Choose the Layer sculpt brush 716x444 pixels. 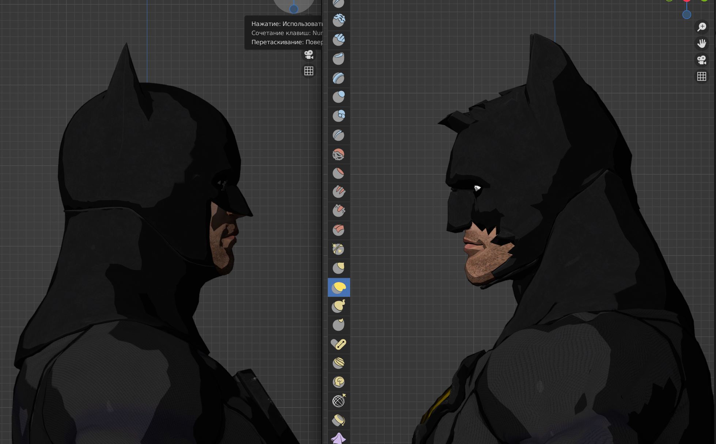[338, 78]
